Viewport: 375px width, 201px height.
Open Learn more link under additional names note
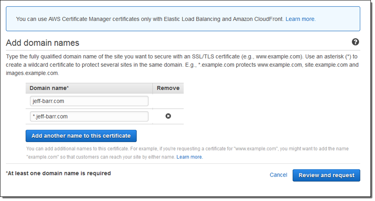190,157
